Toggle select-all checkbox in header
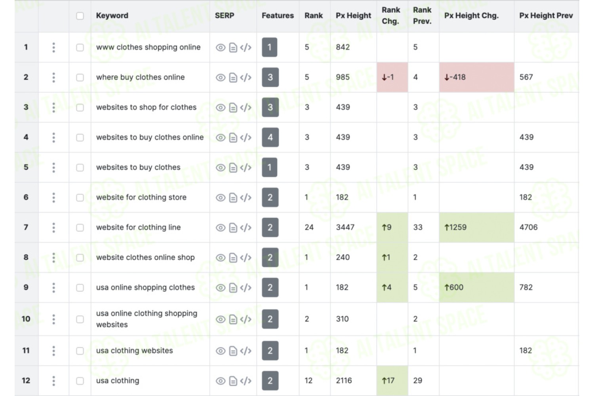The width and height of the screenshot is (594, 396). point(80,16)
